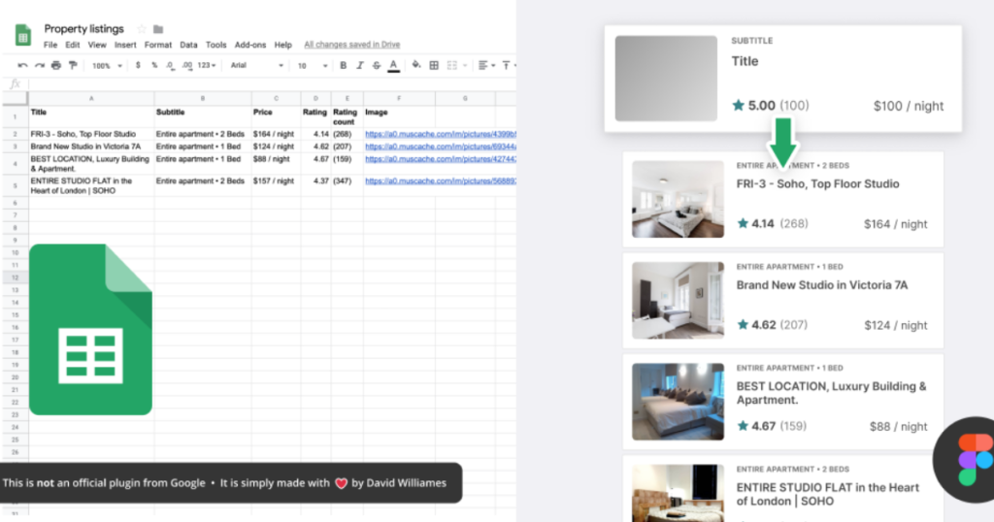Select row 12 header
Image resolution: width=994 pixels, height=522 pixels.
pyautogui.click(x=16, y=277)
